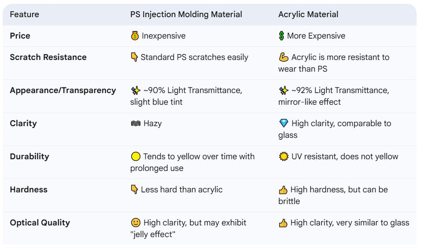This screenshot has height=248, width=421.
Task: Click the fog waves icon beside Hazy
Action: [x=136, y=123]
